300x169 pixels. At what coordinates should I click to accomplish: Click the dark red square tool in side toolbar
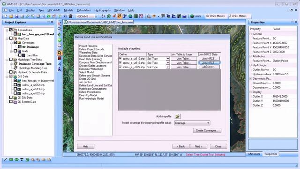click(60, 58)
